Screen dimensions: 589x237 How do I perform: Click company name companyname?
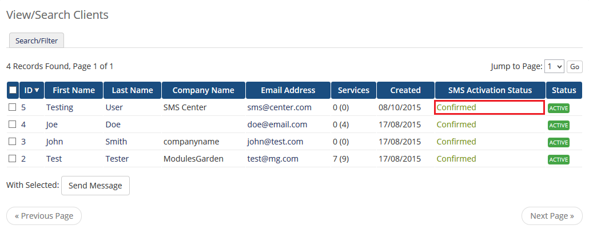[191, 142]
